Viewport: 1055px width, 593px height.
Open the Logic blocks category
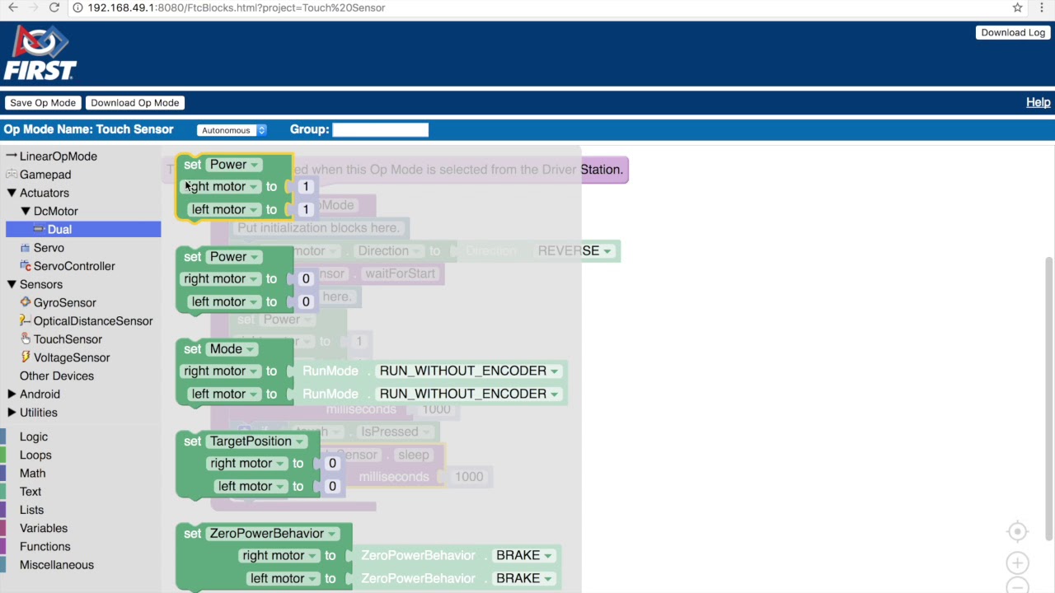tap(34, 437)
